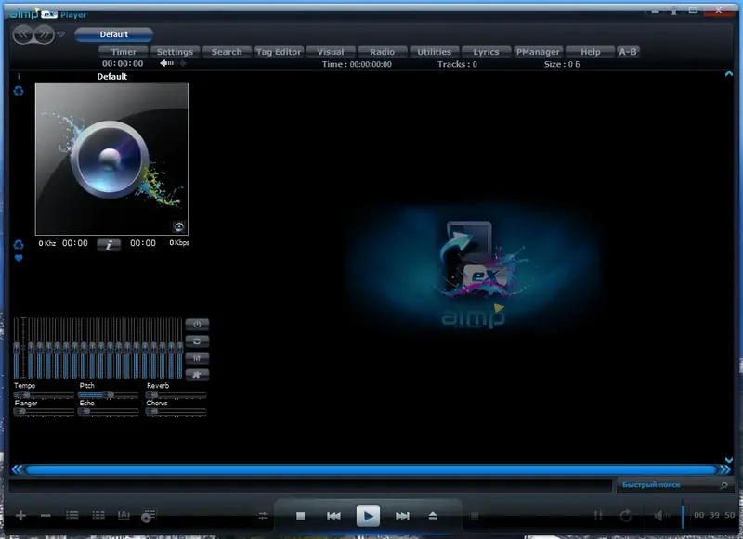743x539 pixels.
Task: Click the plus icon to add files
Action: click(20, 515)
